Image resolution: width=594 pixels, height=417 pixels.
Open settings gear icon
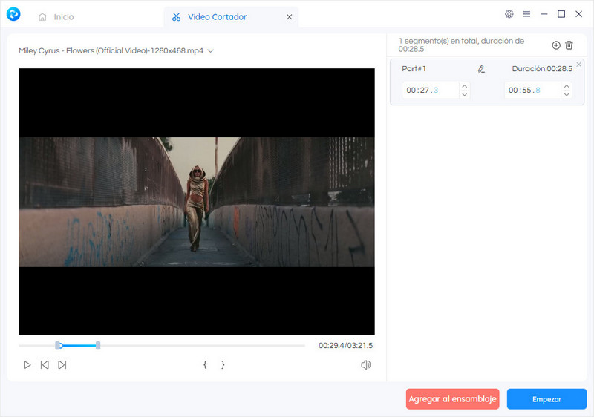[x=509, y=14]
